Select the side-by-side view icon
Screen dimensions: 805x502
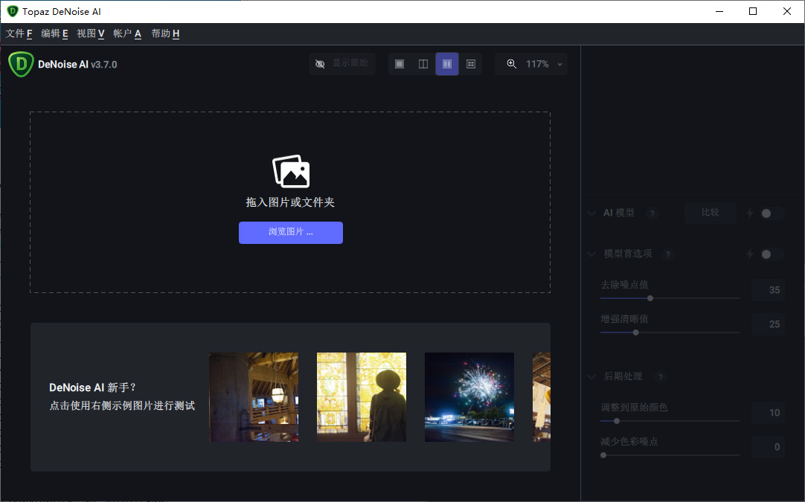(447, 64)
